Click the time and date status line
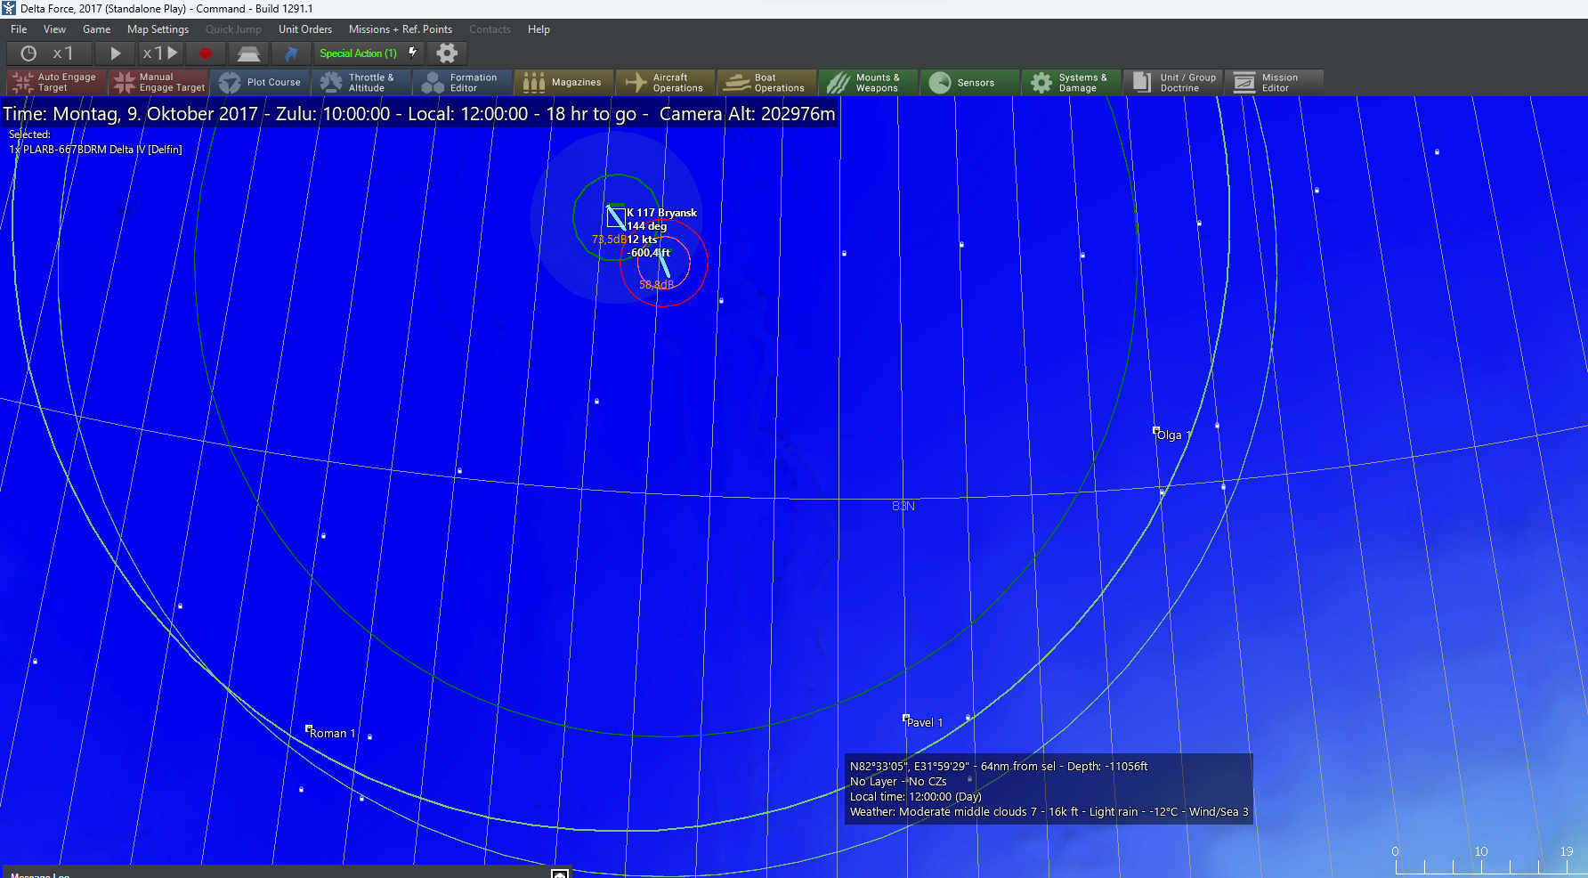The width and height of the screenshot is (1588, 878). point(419,114)
